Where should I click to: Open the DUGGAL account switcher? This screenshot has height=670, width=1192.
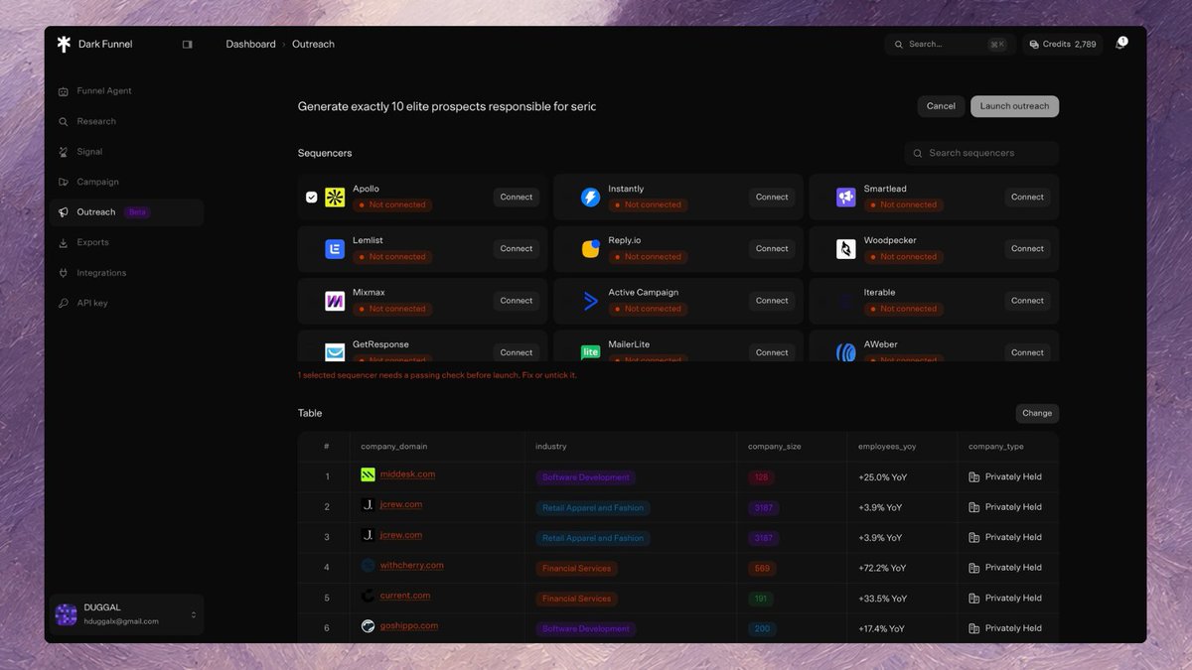126,614
